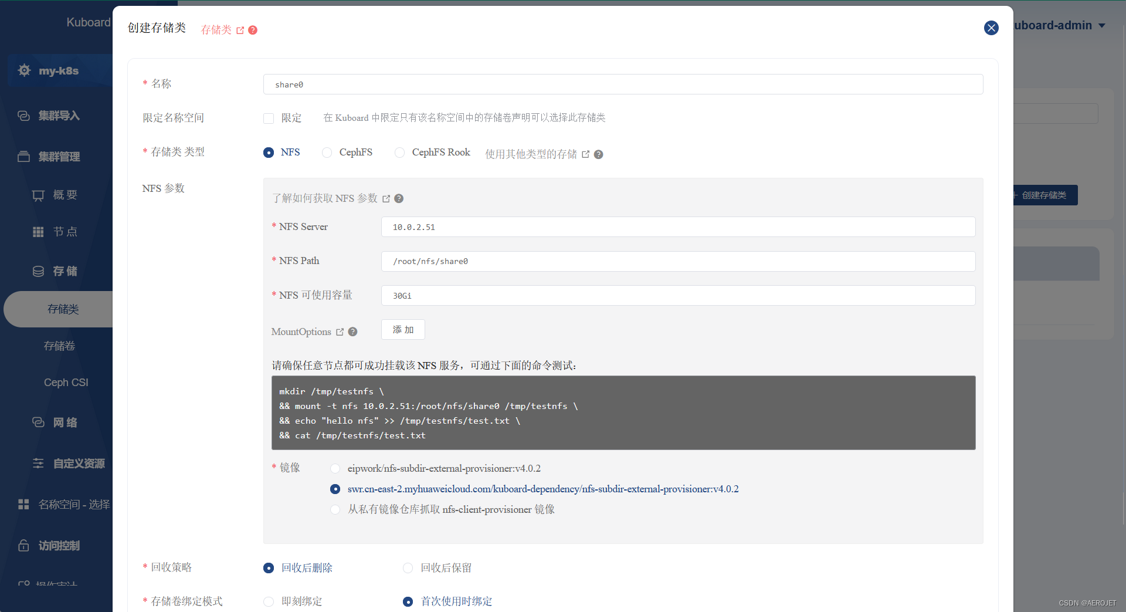This screenshot has width=1126, height=612.
Task: Open MountOptions external link icon
Action: coord(340,332)
